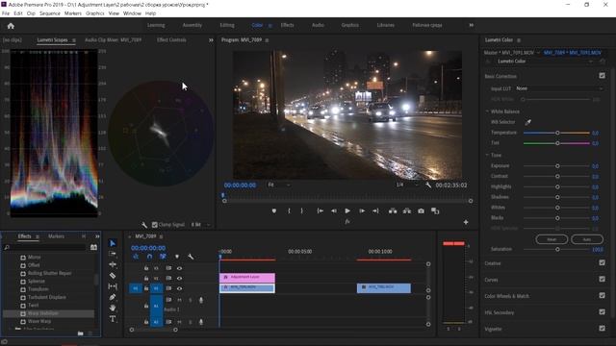Open the Window menu

pos(132,13)
